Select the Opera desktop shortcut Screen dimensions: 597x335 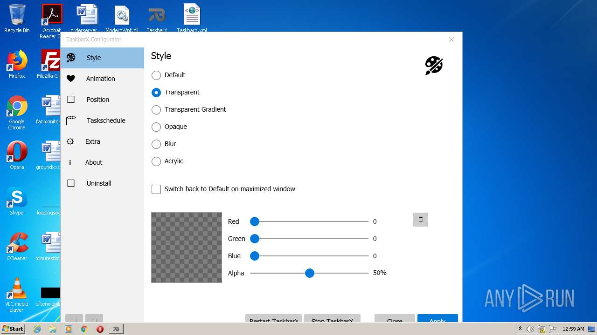point(17,155)
